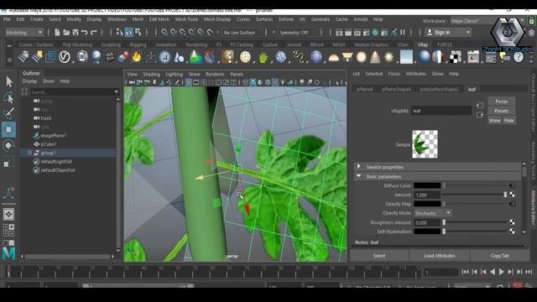Click the V-Ray fur grass shelf icon
This screenshot has height=302, width=537.
pyautogui.click(x=263, y=57)
